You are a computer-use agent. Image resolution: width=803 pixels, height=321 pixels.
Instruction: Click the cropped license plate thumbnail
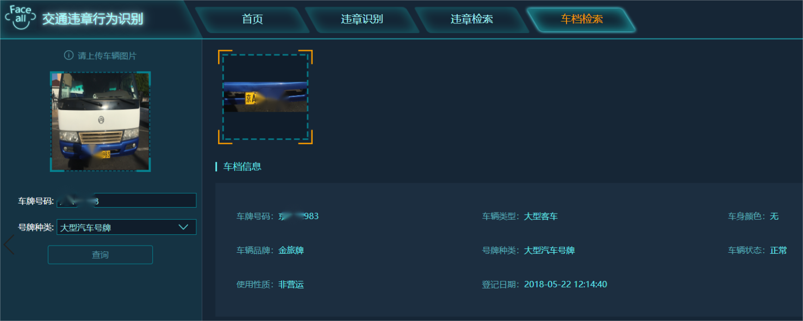(265, 97)
